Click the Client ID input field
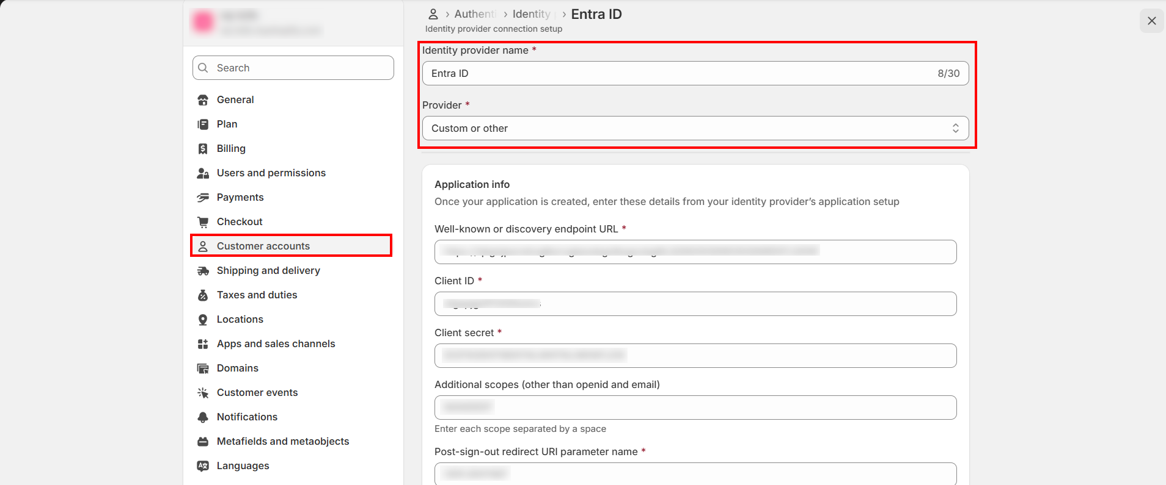 (695, 304)
